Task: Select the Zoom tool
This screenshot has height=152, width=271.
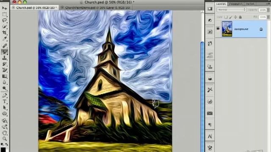Action: coord(5,139)
